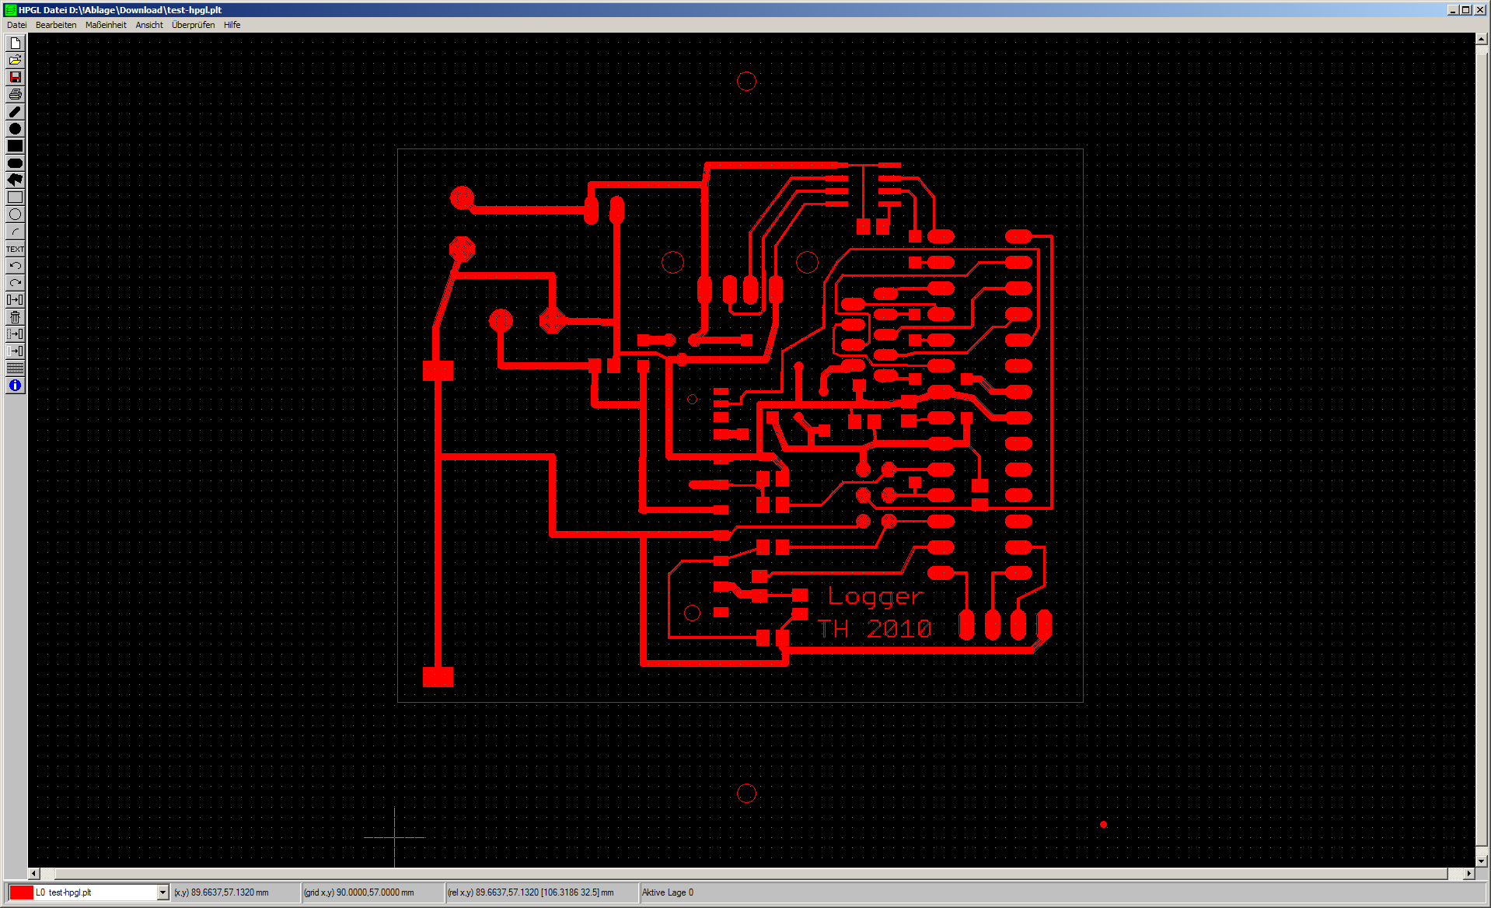Click the blue info icon
The height and width of the screenshot is (908, 1491).
15,385
